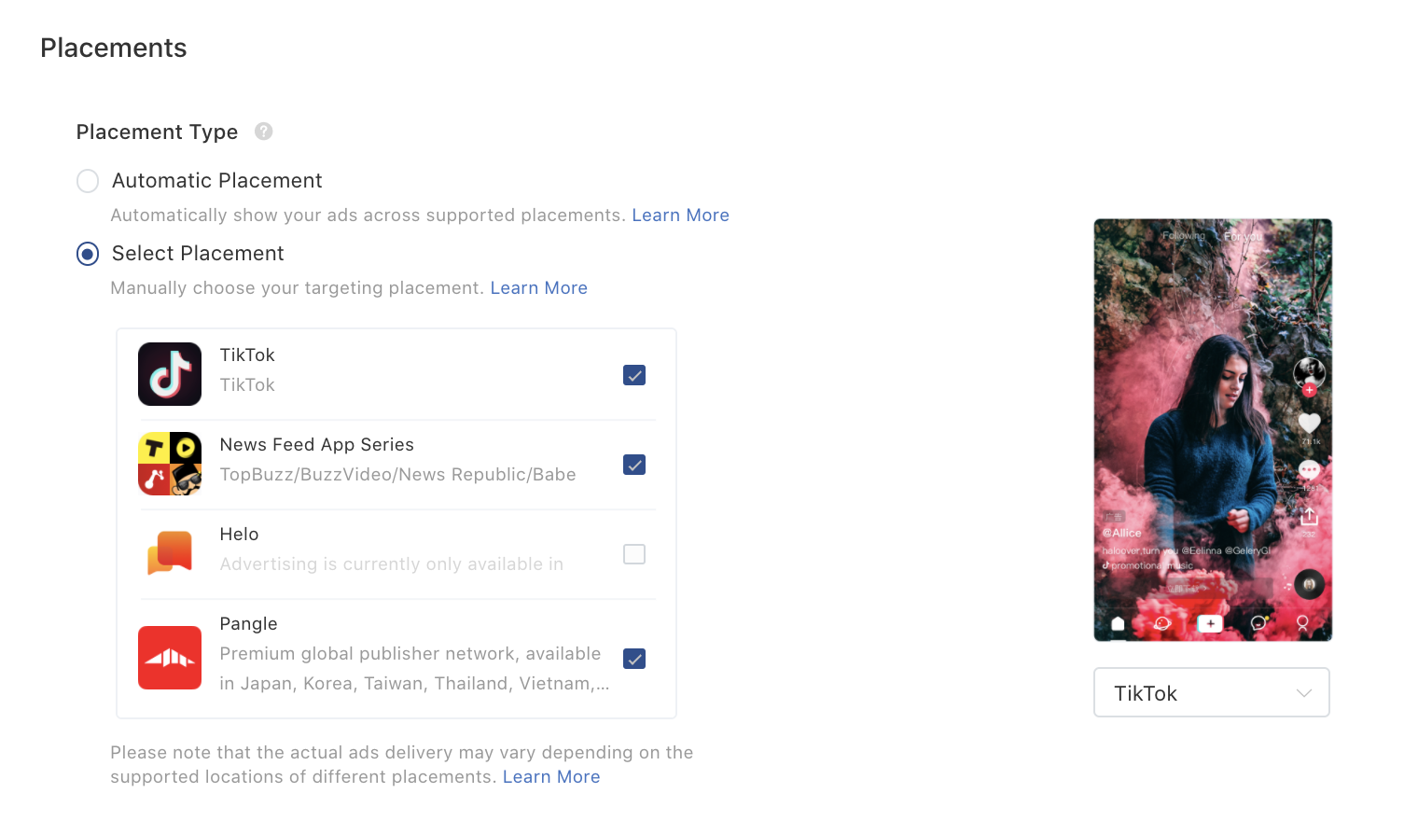Click the red Pangle logo icon
The width and height of the screenshot is (1418, 821).
[x=170, y=658]
